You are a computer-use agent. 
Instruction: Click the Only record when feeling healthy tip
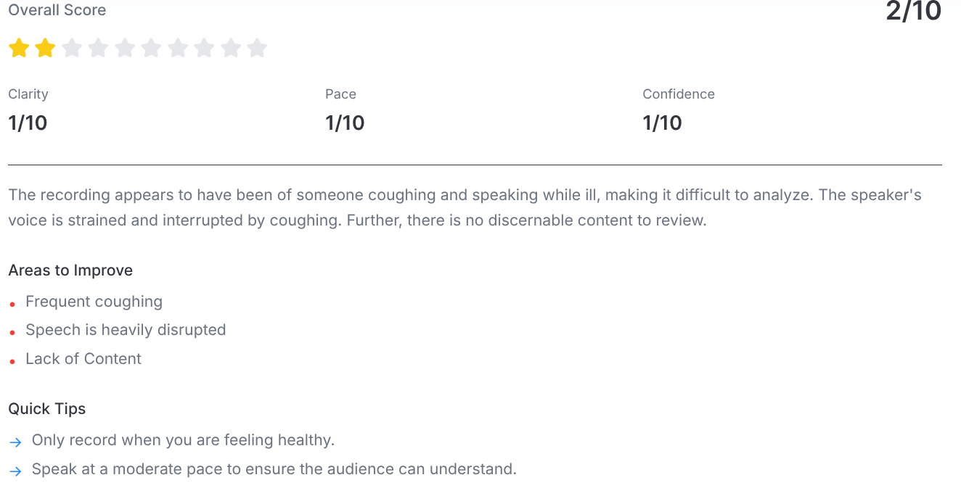(183, 440)
